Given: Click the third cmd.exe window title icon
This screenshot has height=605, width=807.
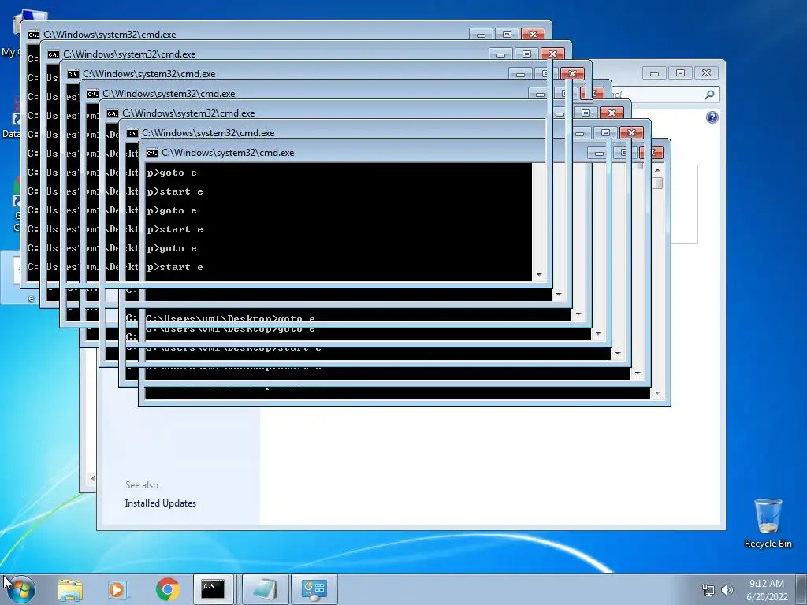Looking at the screenshot, I should (x=73, y=74).
